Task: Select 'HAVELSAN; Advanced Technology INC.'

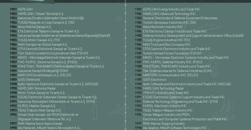Action: pyautogui.click(x=169, y=14)
